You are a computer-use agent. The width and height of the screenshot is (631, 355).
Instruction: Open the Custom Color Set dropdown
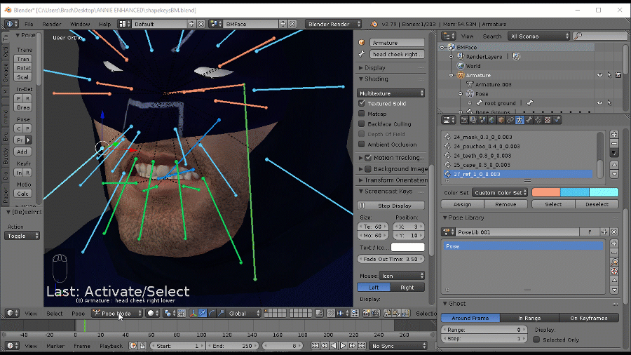pos(499,192)
